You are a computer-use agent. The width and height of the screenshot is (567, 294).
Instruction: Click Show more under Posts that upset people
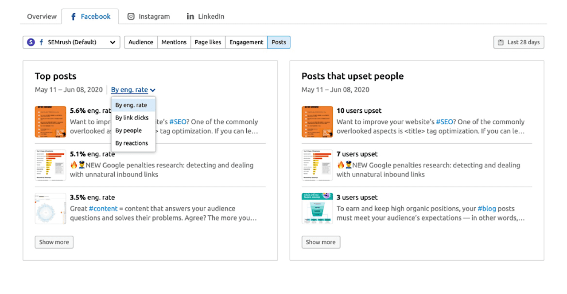(x=320, y=242)
